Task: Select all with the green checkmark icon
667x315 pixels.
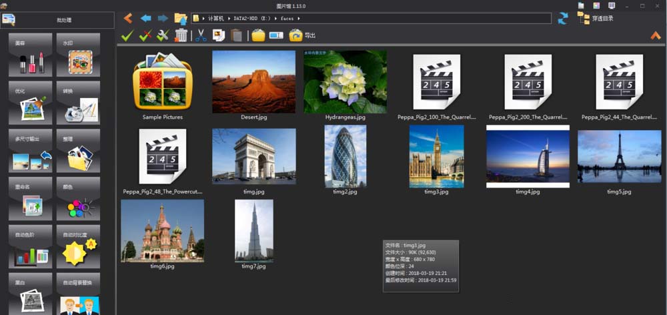Action: [127, 36]
